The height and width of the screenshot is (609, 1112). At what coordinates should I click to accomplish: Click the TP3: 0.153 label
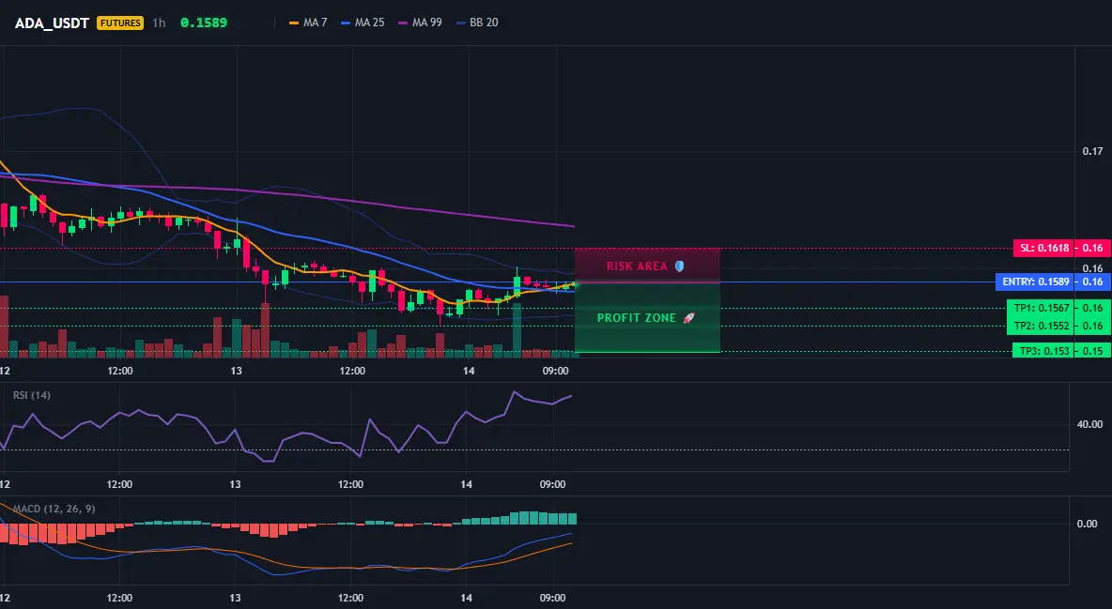click(1042, 351)
